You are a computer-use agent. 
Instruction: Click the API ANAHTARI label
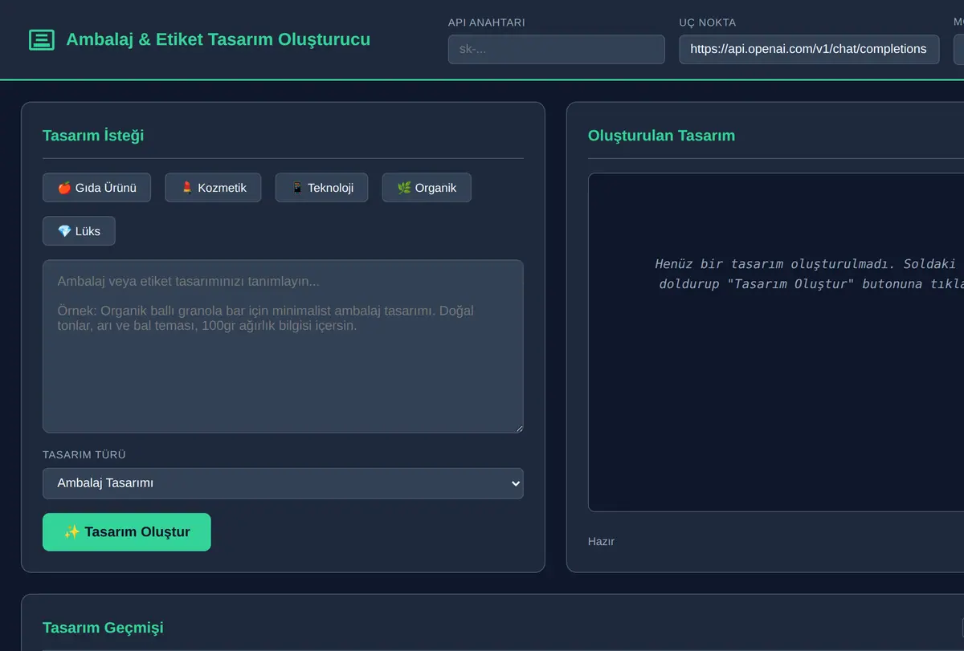(487, 22)
